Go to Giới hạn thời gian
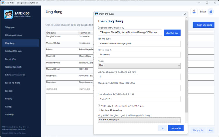This screenshot has width=219, height=137. [20, 51]
